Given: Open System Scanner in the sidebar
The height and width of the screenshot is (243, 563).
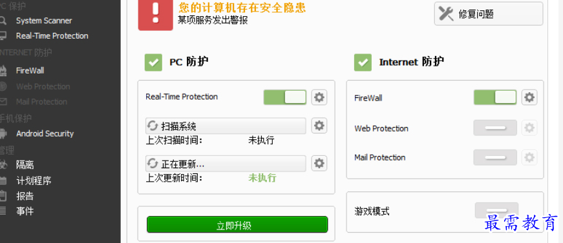Looking at the screenshot, I should click(44, 21).
